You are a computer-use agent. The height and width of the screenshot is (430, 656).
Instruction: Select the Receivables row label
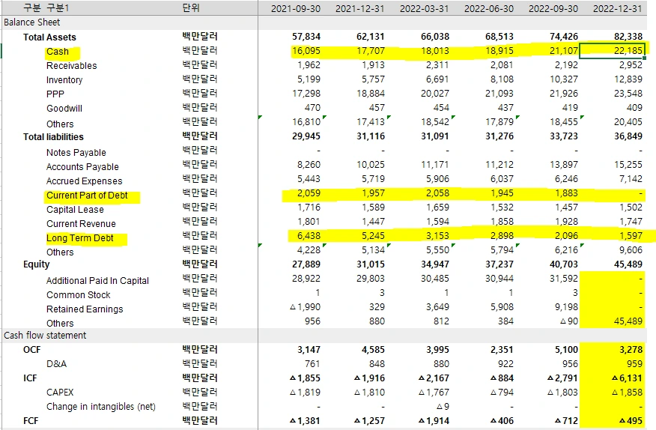coord(72,66)
